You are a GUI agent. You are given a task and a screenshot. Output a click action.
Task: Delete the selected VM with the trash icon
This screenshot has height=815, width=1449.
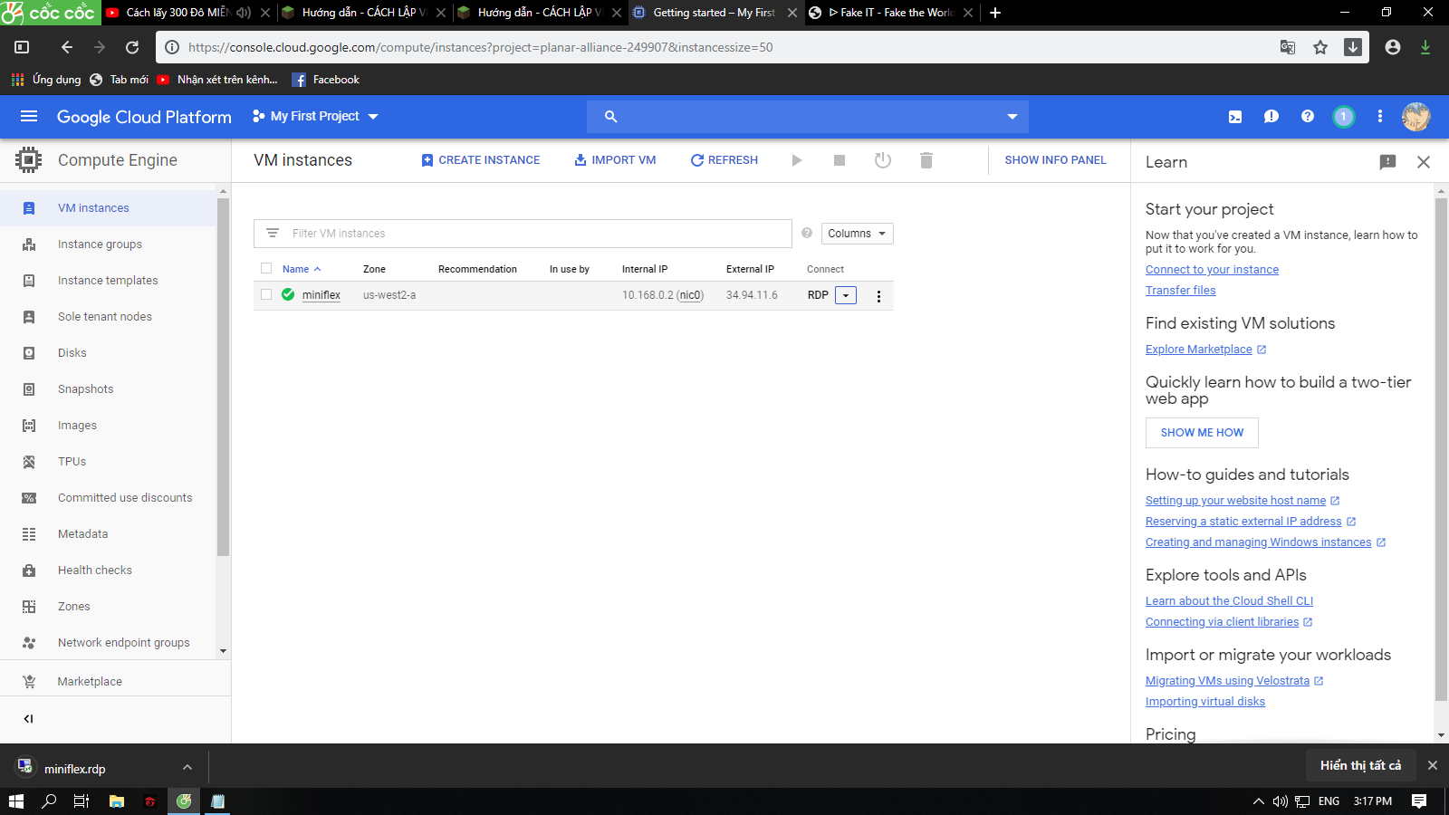click(x=926, y=160)
